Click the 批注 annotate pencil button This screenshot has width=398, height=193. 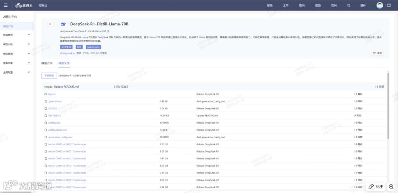click(x=376, y=187)
